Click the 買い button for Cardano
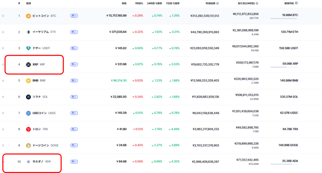The height and width of the screenshot is (173, 322). pos(74,161)
